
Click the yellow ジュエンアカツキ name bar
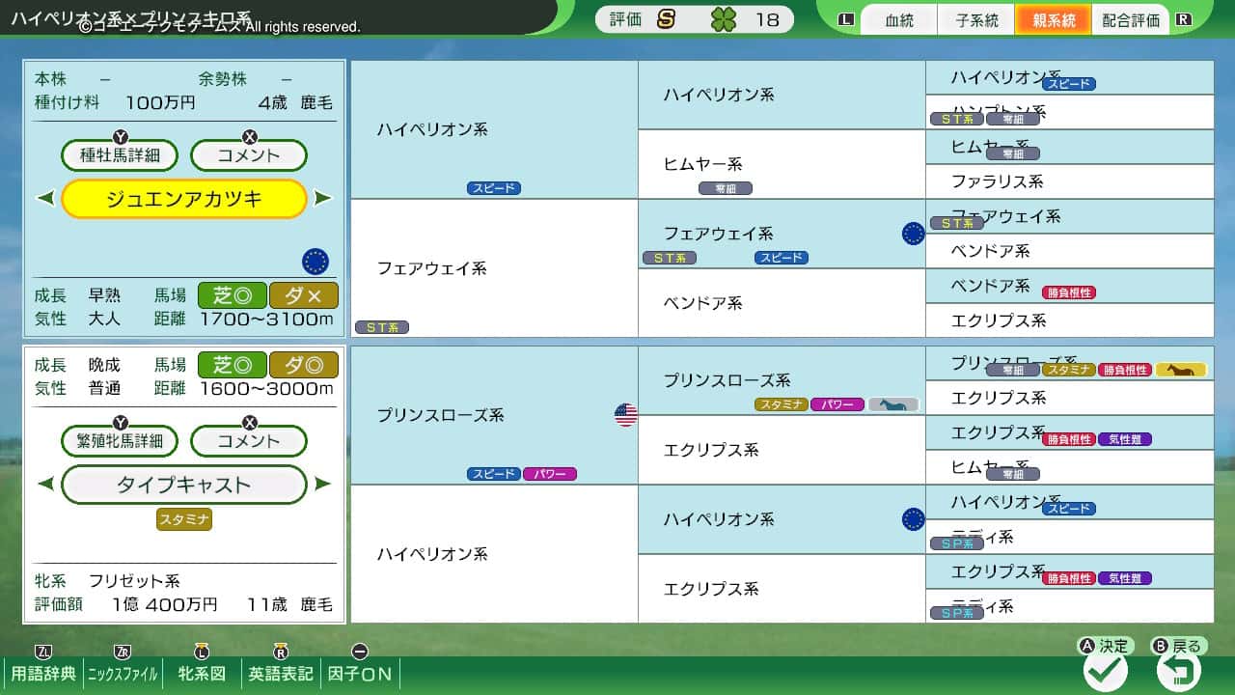[x=183, y=199]
